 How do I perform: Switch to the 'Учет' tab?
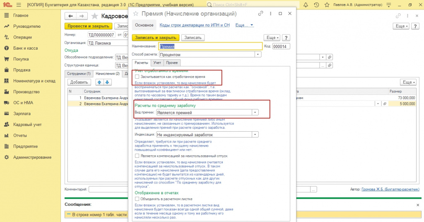(157, 63)
